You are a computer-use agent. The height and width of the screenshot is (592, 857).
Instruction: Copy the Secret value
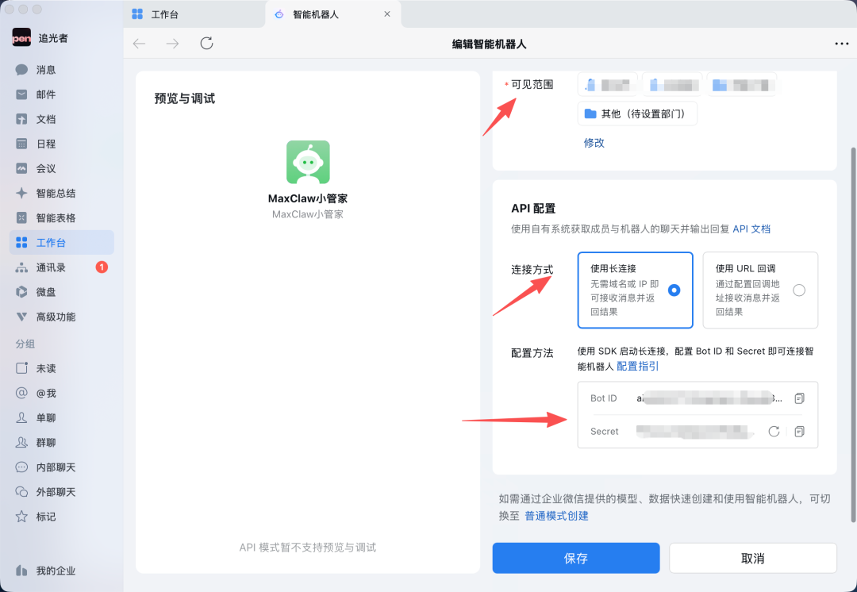pos(799,431)
